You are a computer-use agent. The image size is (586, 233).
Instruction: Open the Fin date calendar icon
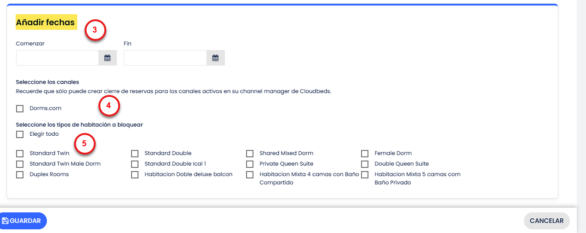pos(215,58)
